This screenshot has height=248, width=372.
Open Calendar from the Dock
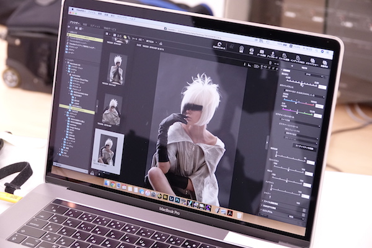pos(125,187)
